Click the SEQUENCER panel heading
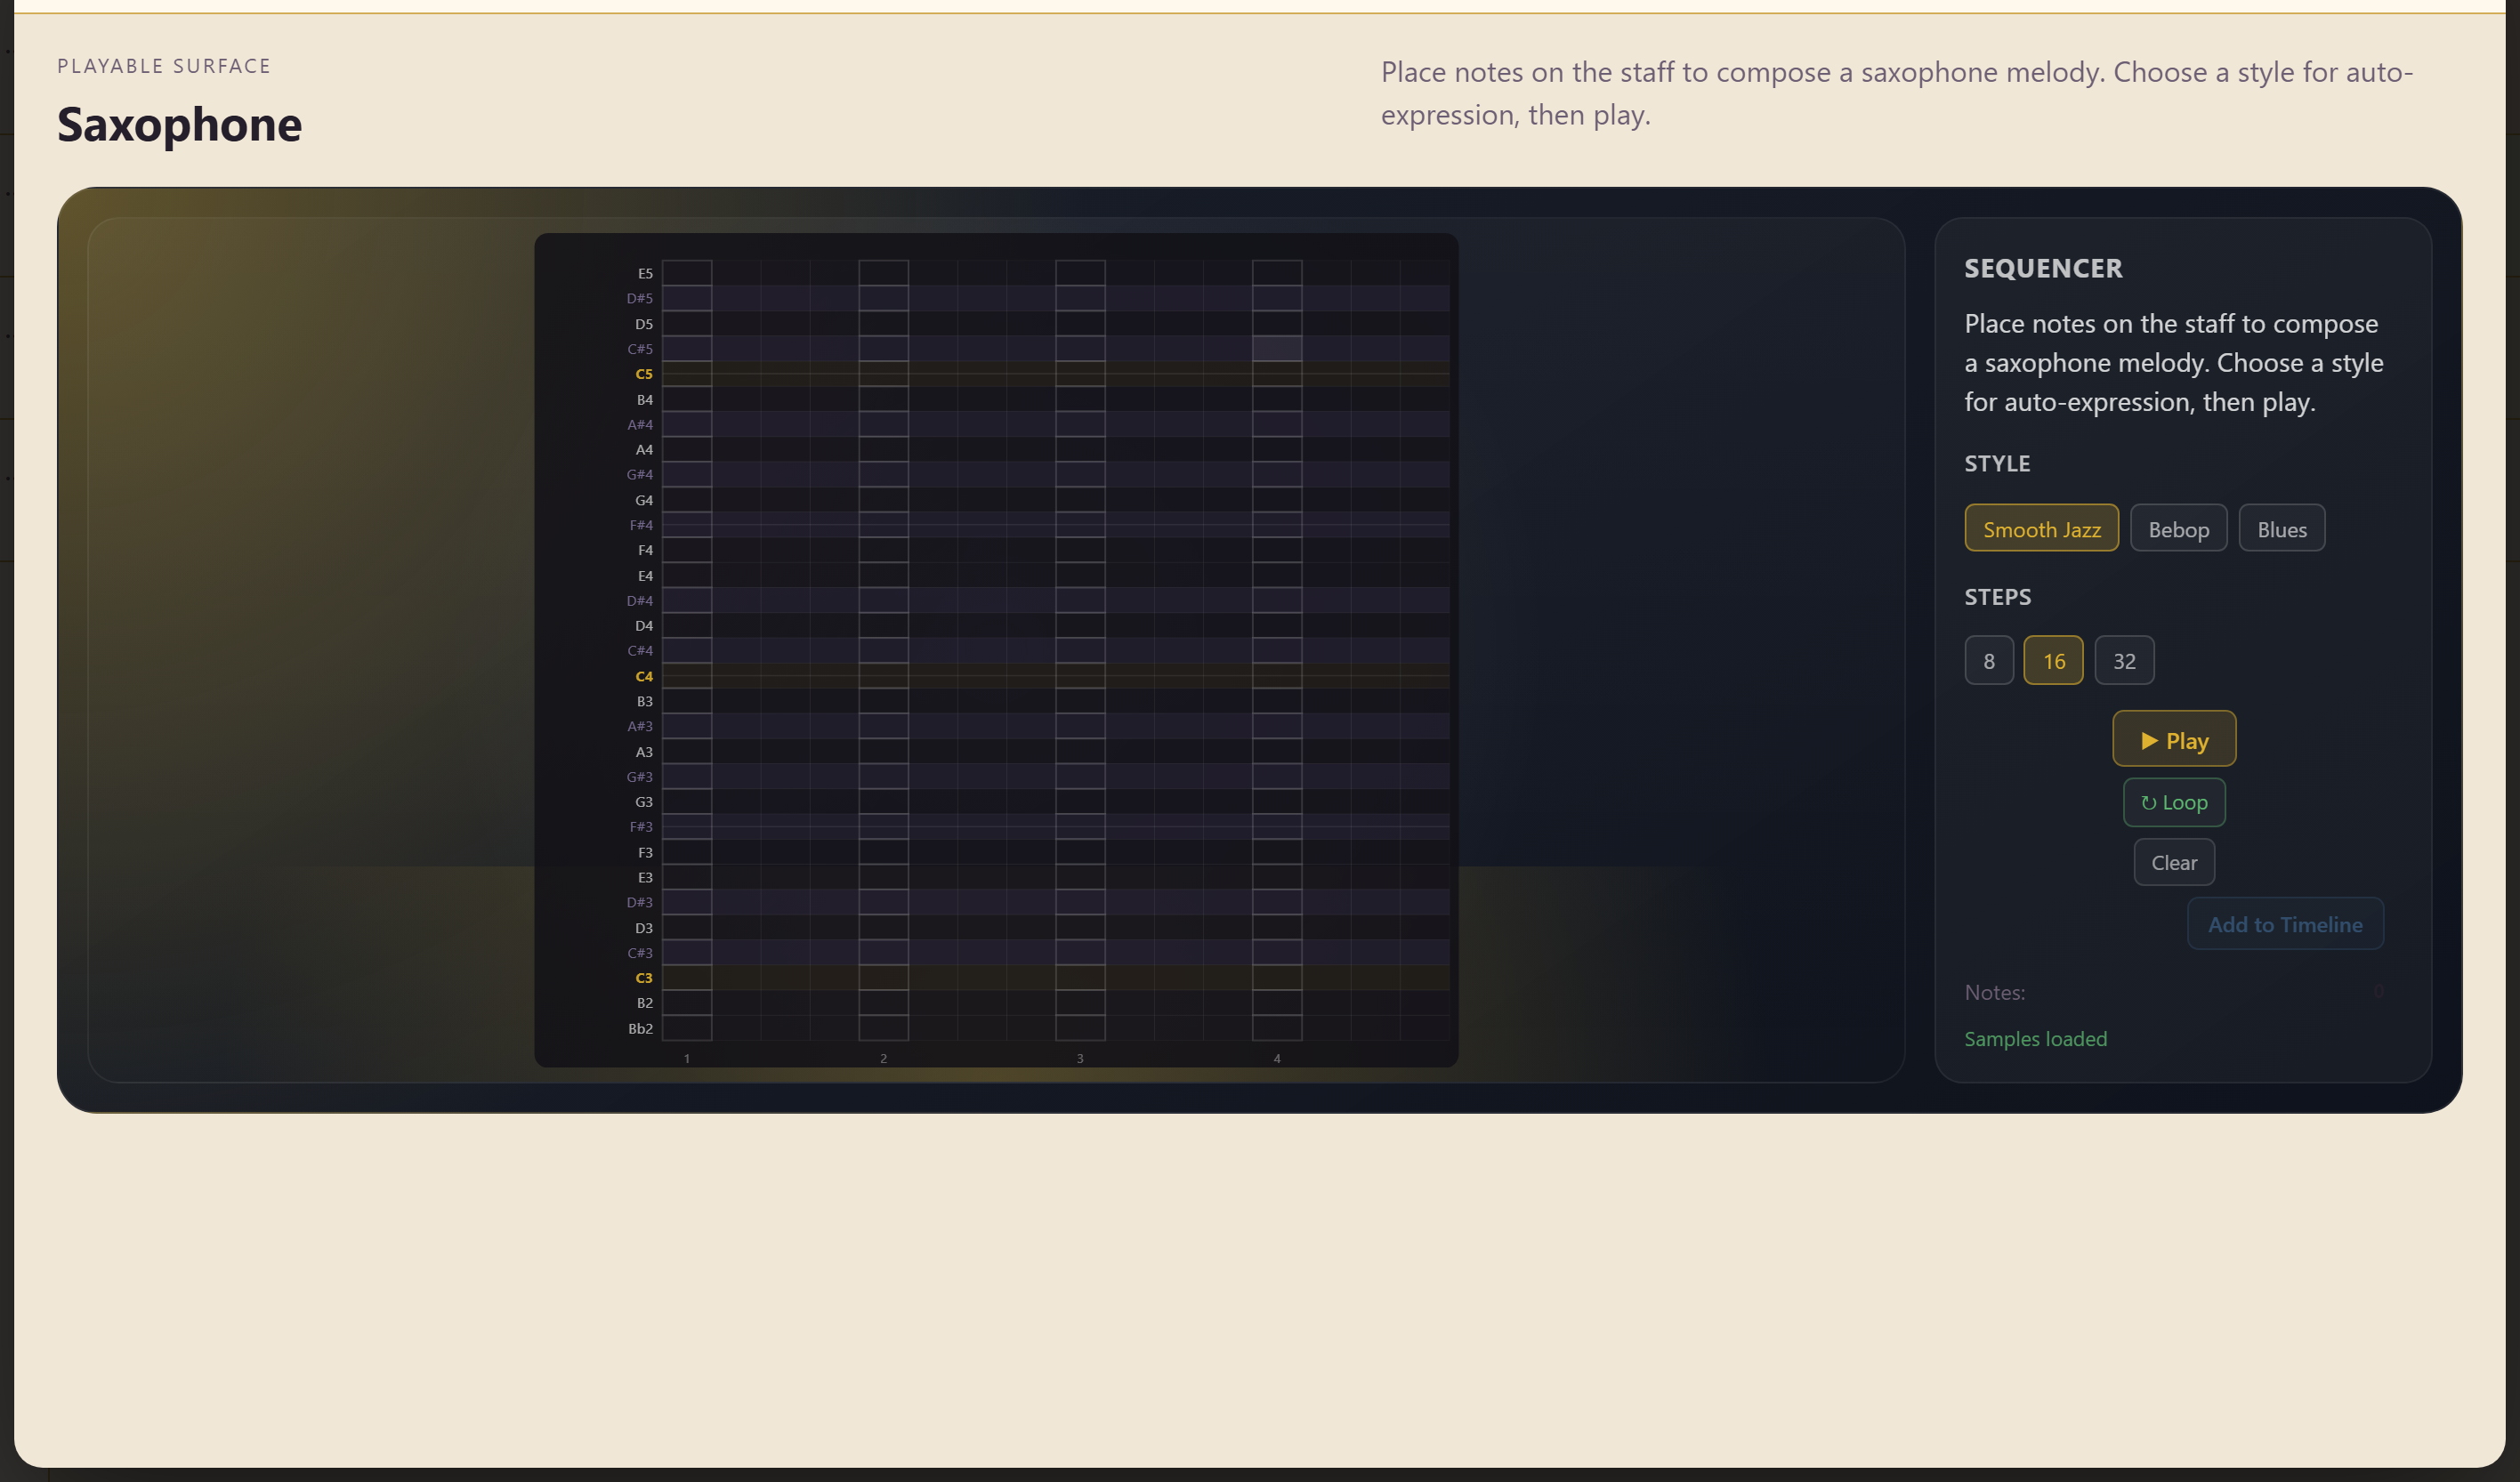Screen dimensions: 2520x1482 pos(2043,268)
